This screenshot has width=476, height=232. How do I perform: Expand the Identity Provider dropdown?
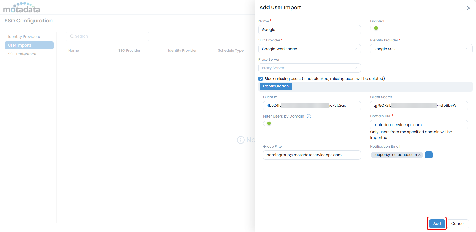coord(421,49)
